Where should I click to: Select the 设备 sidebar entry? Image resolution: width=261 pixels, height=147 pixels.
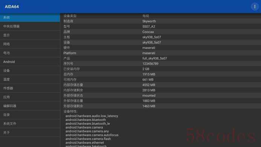tap(30, 70)
